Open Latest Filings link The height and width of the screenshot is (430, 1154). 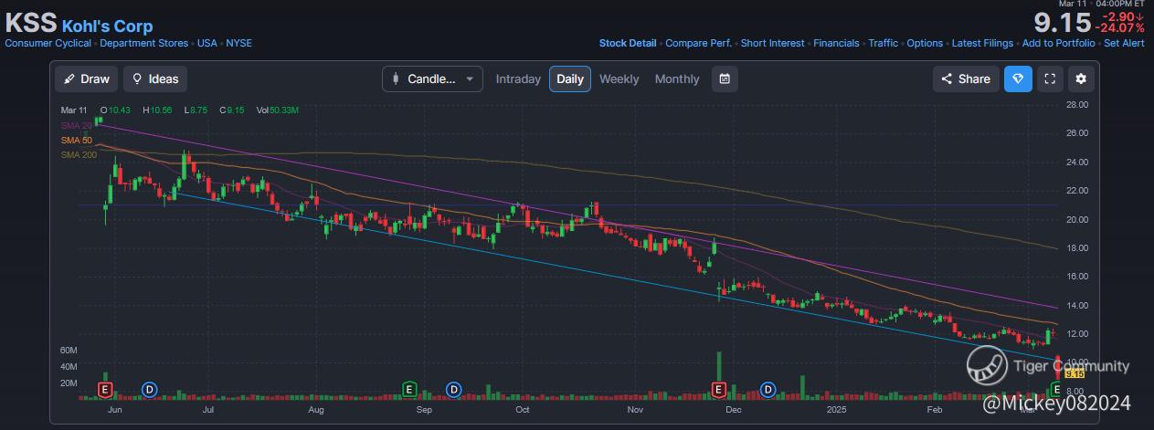(982, 43)
